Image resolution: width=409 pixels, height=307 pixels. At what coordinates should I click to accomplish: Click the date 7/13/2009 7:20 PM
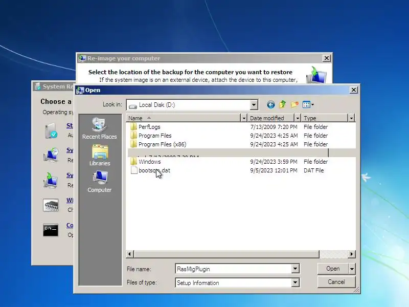click(x=274, y=127)
